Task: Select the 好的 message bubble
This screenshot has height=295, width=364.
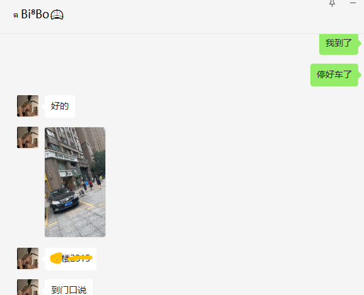Action: coord(60,107)
